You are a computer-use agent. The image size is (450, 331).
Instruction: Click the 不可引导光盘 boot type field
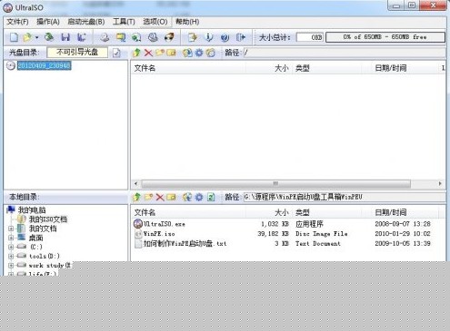coord(77,53)
